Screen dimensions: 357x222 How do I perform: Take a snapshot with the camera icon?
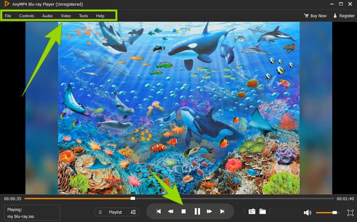tap(252, 211)
